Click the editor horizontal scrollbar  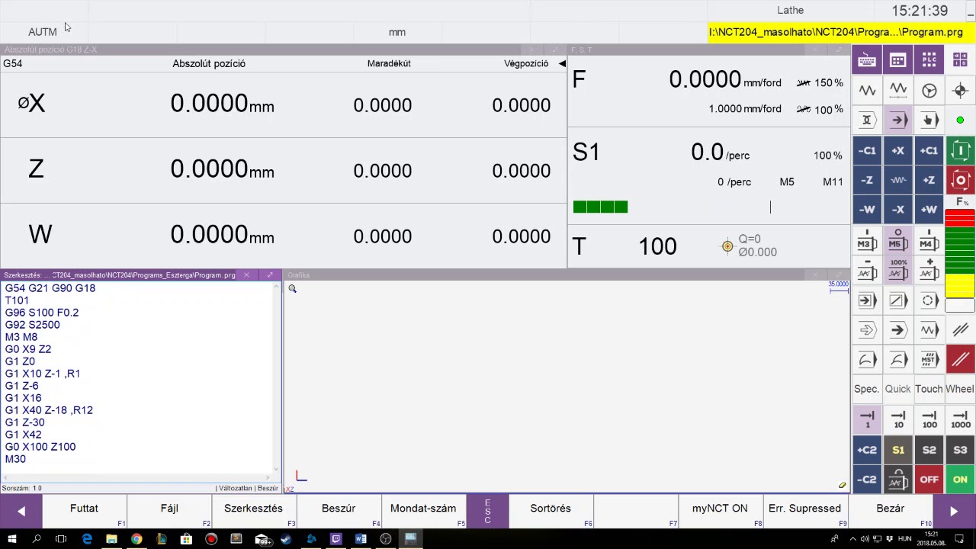point(138,477)
